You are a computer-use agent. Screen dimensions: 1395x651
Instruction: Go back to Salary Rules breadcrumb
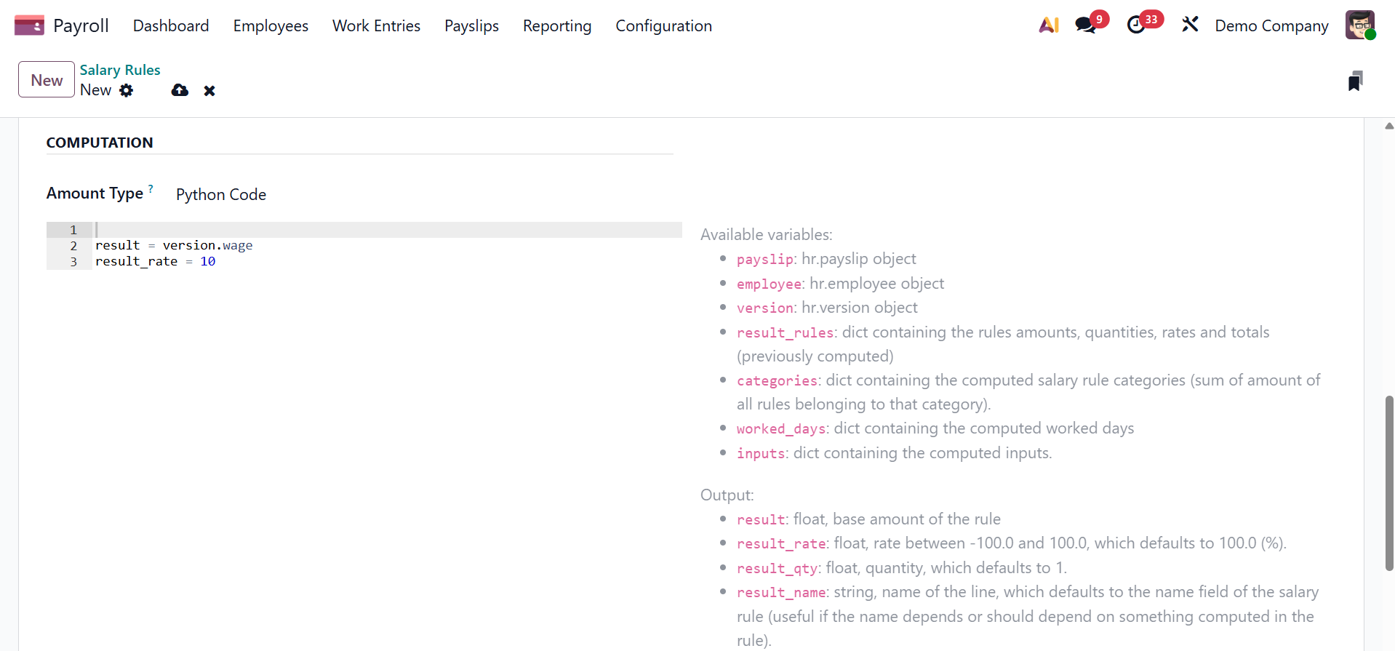click(x=120, y=70)
